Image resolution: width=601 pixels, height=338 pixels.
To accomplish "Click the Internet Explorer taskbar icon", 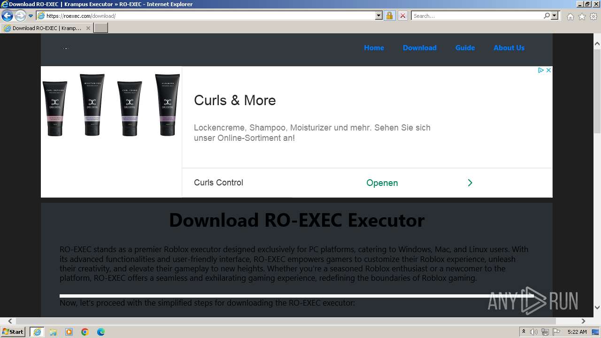I will coord(37,332).
